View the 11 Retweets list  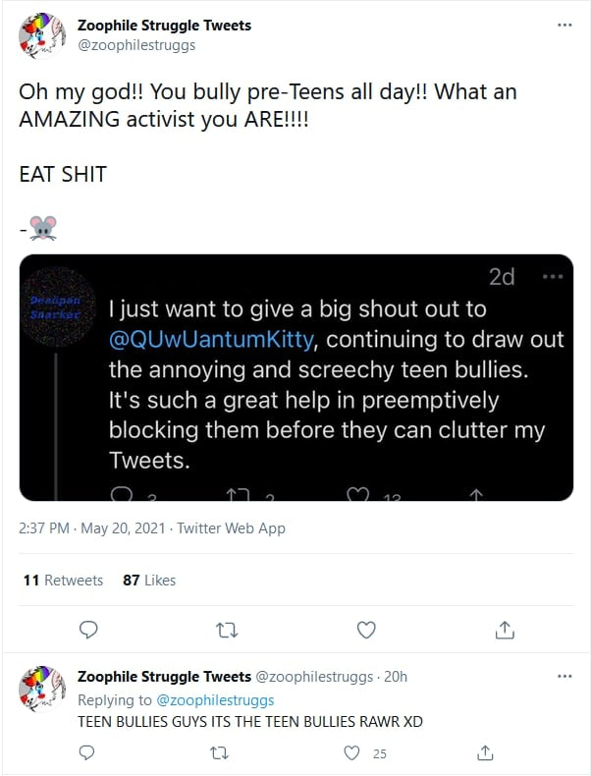[63, 580]
